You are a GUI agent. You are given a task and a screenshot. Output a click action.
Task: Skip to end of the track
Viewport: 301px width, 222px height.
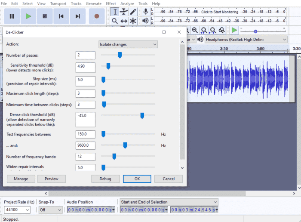click(78, 16)
